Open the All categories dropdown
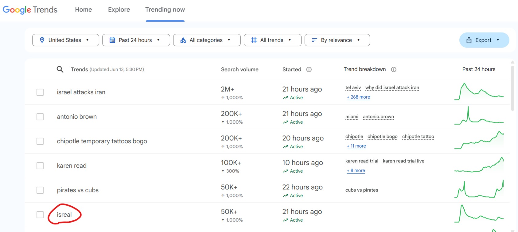Viewport: 518px width, 232px height. 207,40
